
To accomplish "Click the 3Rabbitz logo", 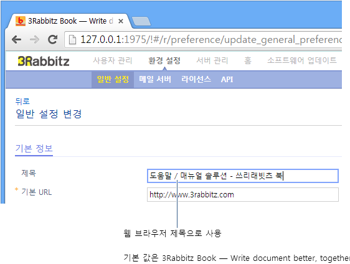I will [x=44, y=61].
